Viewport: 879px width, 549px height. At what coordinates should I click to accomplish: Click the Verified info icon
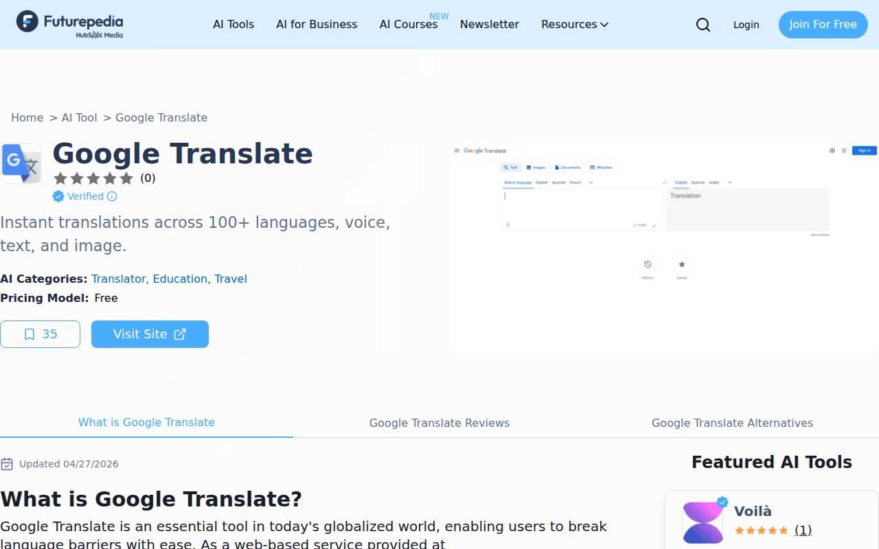pos(112,196)
